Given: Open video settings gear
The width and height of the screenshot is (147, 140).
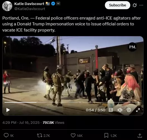Looking at the screenshot, I should [129, 110].
